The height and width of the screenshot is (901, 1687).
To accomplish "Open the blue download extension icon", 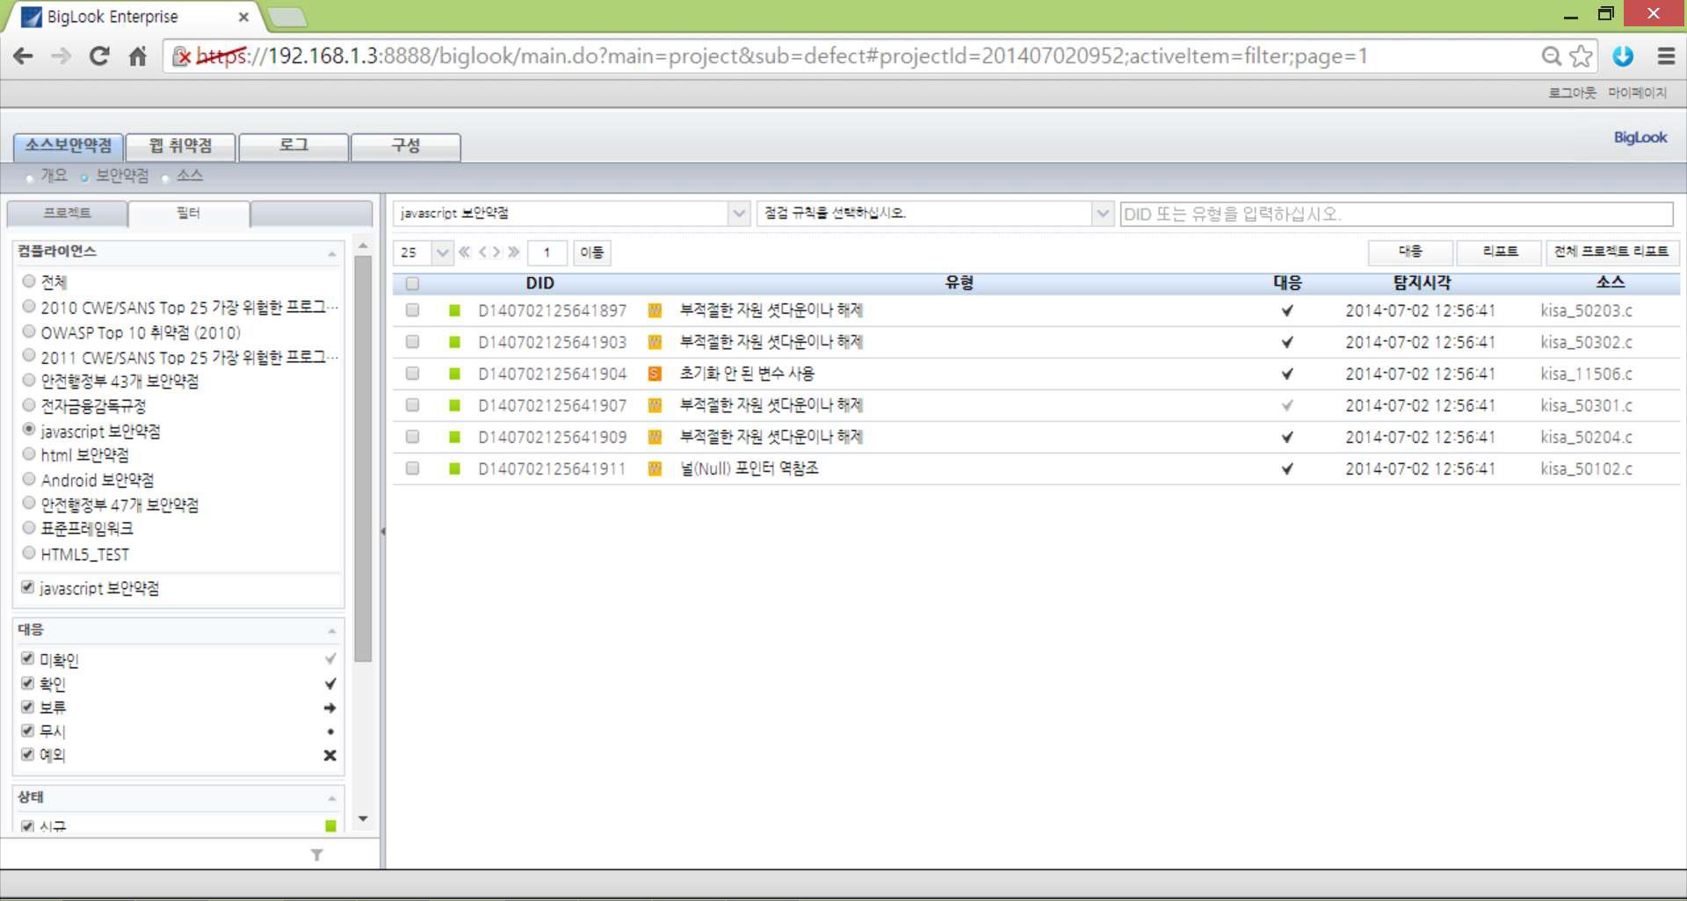I will point(1623,56).
